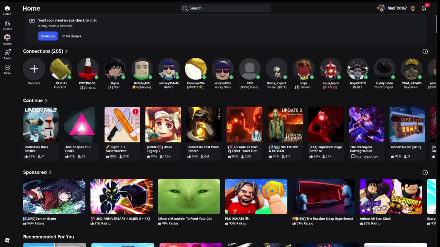Screen dimensions: 440x247
Task: Open Icantypebtw connection avatar
Action: point(384,69)
